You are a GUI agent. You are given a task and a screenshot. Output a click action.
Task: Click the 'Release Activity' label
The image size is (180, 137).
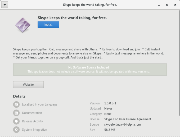[x=32, y=121]
